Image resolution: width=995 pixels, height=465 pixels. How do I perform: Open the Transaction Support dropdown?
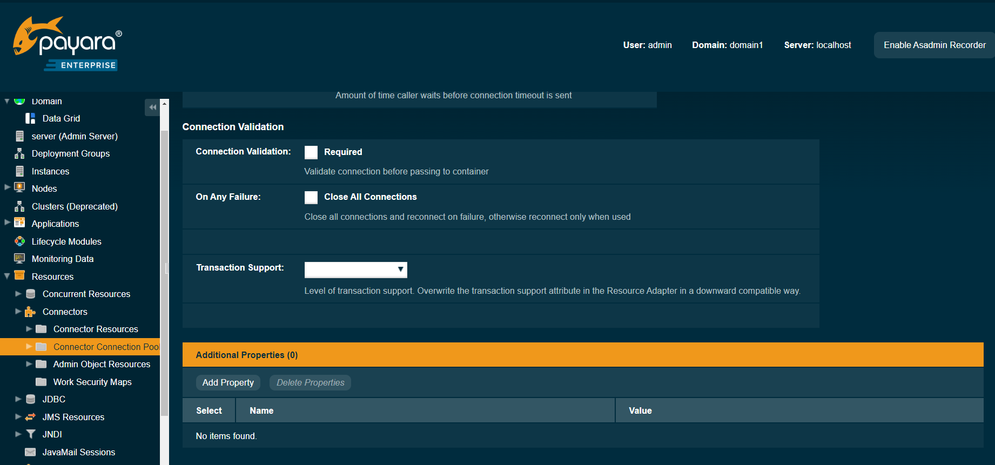click(x=355, y=269)
